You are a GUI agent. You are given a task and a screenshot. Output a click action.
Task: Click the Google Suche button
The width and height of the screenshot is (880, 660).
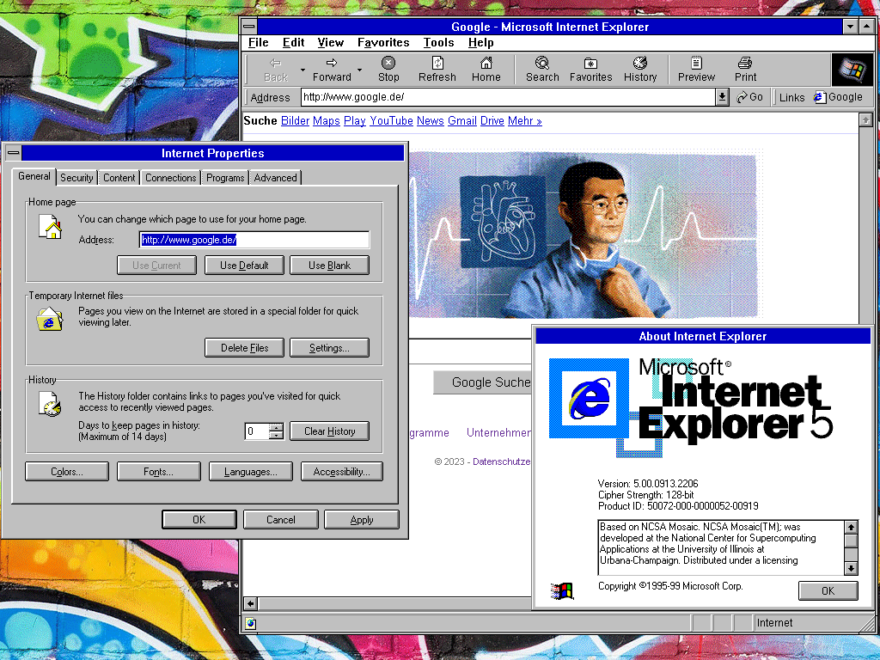click(x=483, y=382)
